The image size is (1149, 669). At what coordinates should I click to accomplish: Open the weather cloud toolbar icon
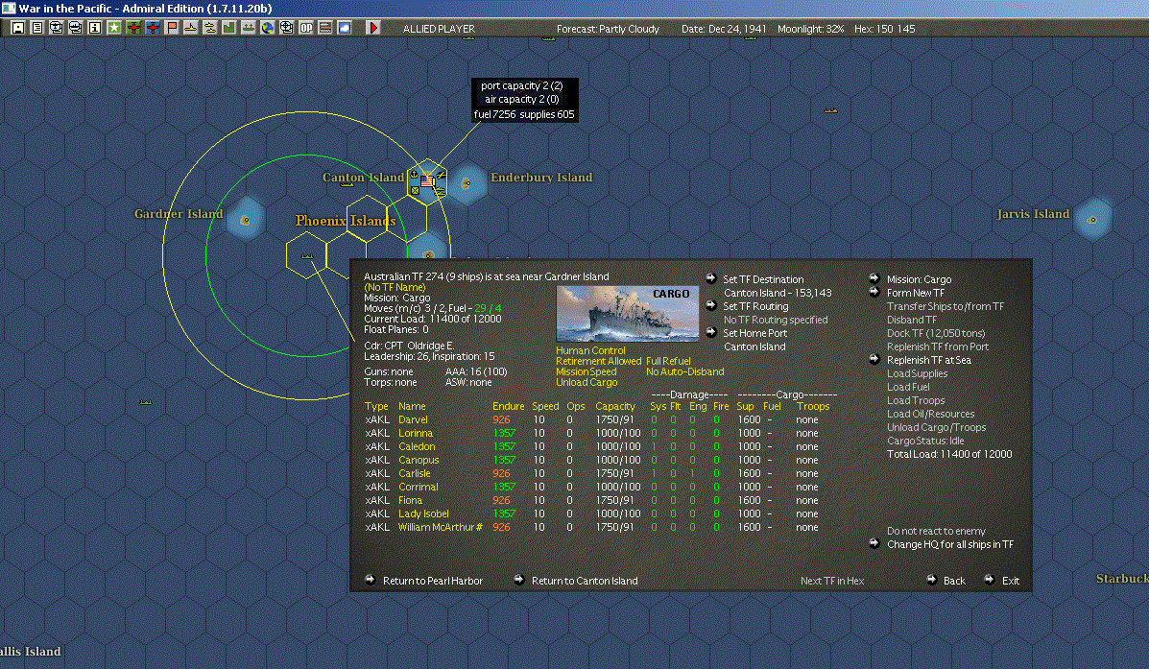tap(345, 28)
